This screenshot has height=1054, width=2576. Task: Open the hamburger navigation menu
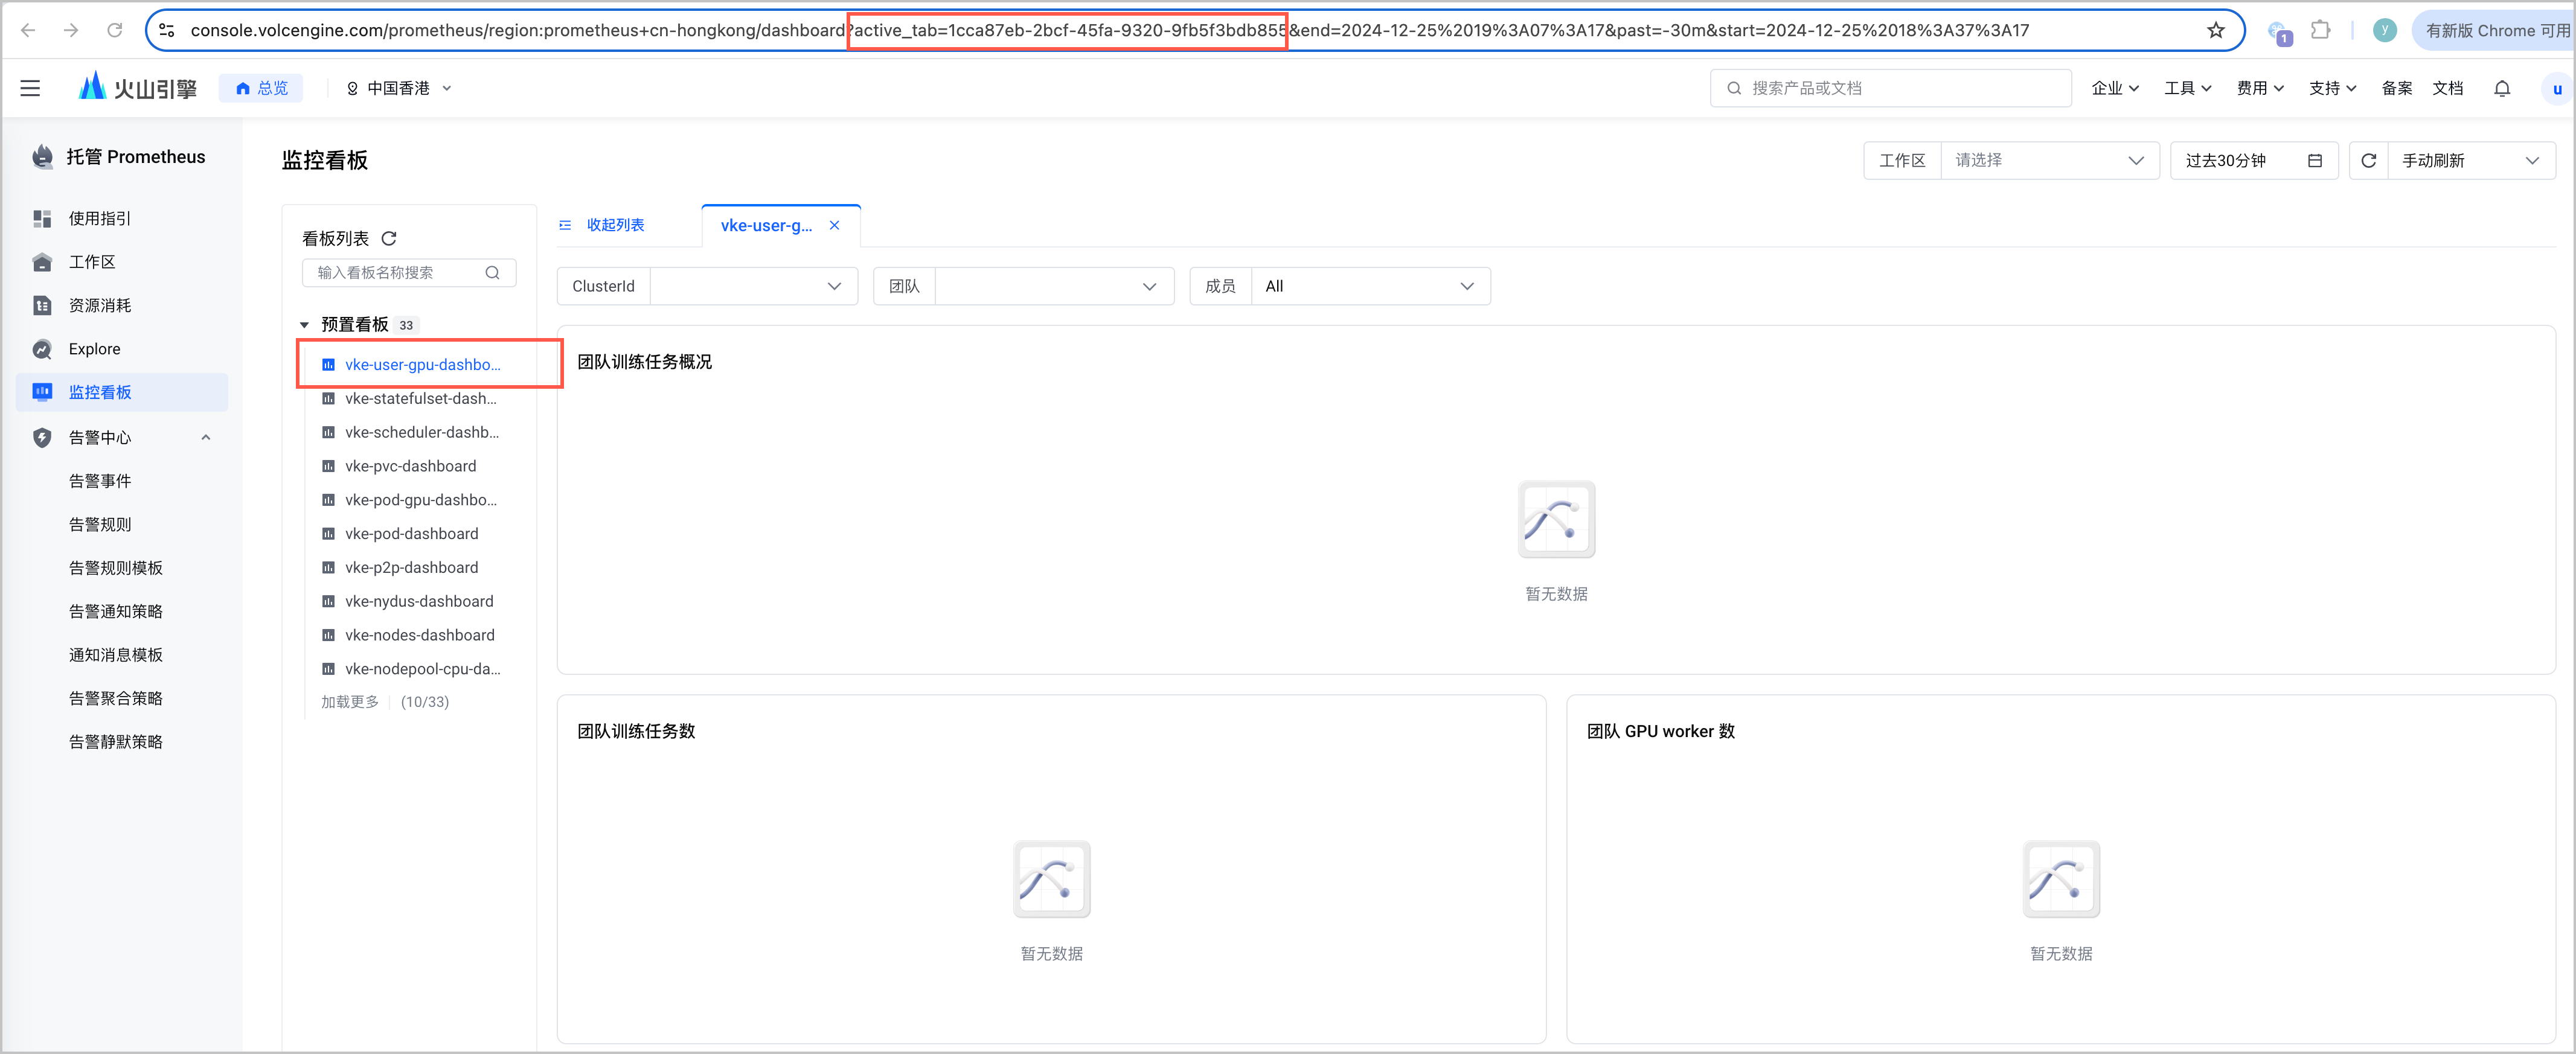30,88
